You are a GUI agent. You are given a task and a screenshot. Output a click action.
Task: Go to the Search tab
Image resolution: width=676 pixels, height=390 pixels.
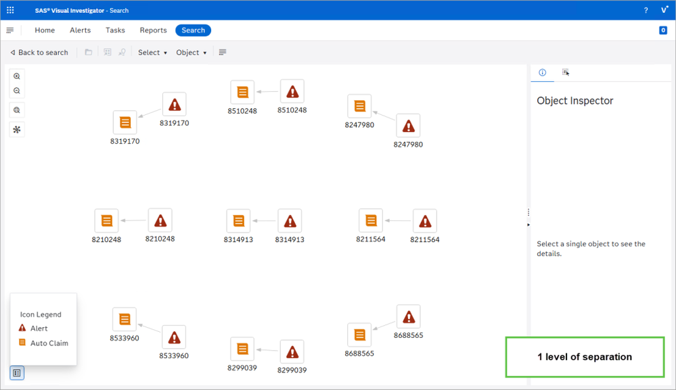pyautogui.click(x=193, y=30)
